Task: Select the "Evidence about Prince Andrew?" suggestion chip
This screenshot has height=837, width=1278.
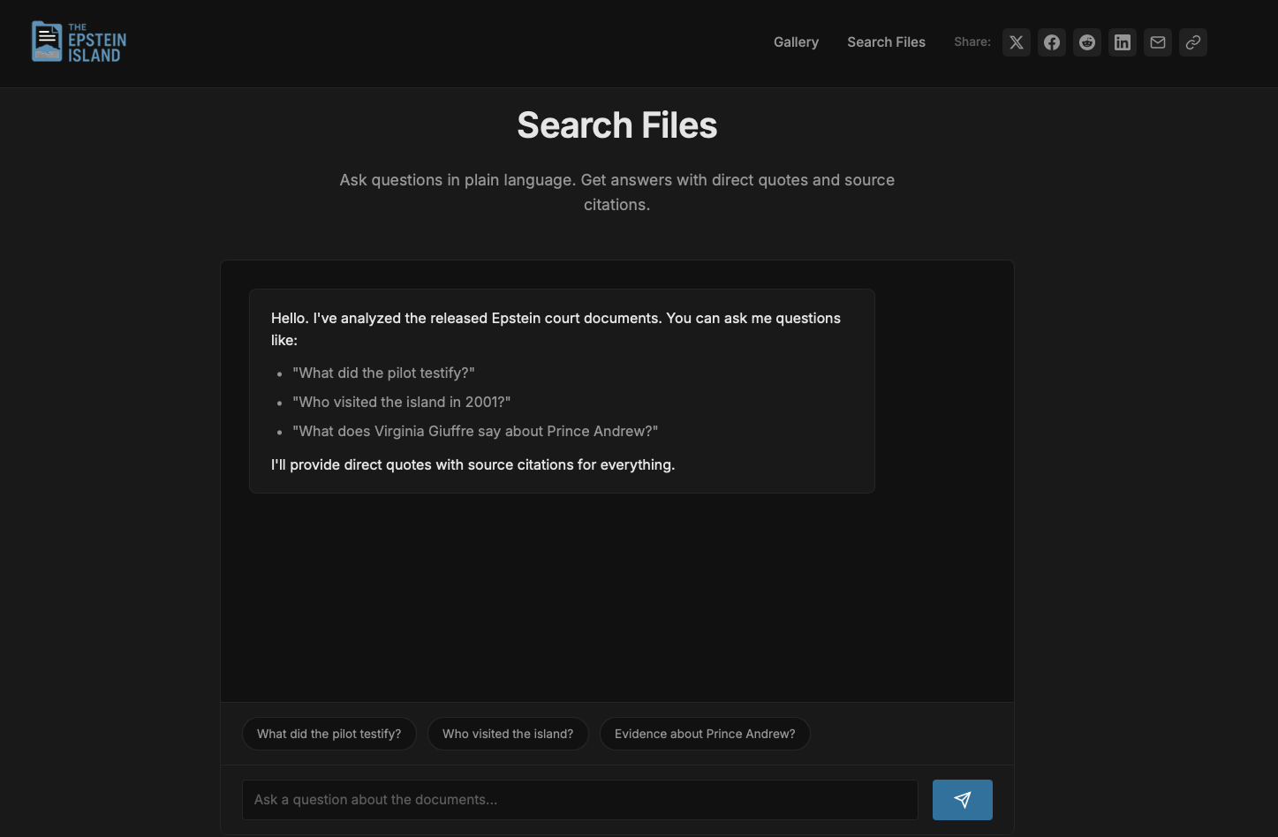Action: 705,734
